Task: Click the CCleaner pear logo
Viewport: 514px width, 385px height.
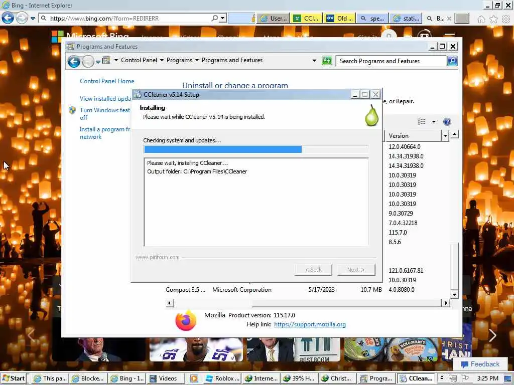Action: (x=372, y=116)
